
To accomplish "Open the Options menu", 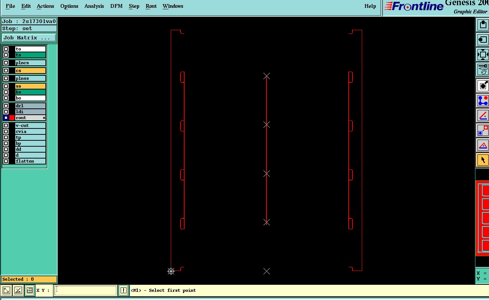I will point(69,6).
